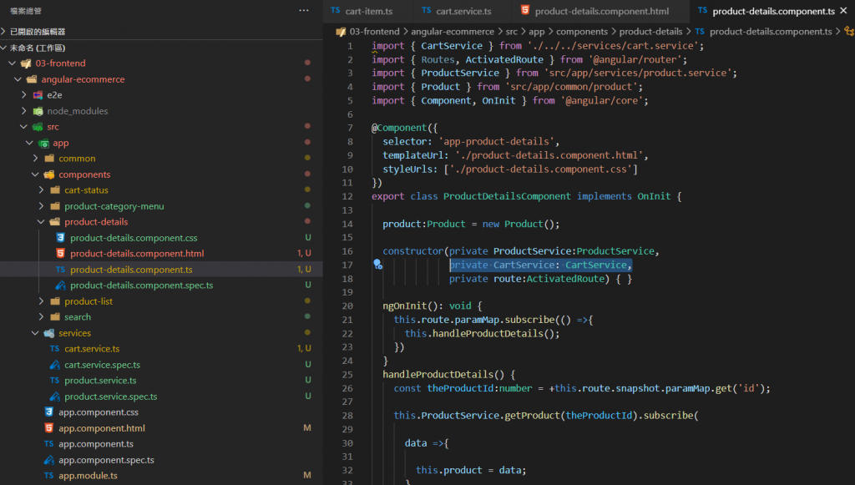Click the cart.service.spec.ts test file icon
The width and height of the screenshot is (855, 485).
54,365
